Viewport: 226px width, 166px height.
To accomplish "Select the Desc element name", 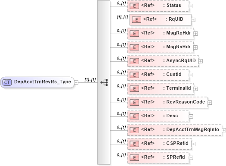I will [x=172, y=116].
